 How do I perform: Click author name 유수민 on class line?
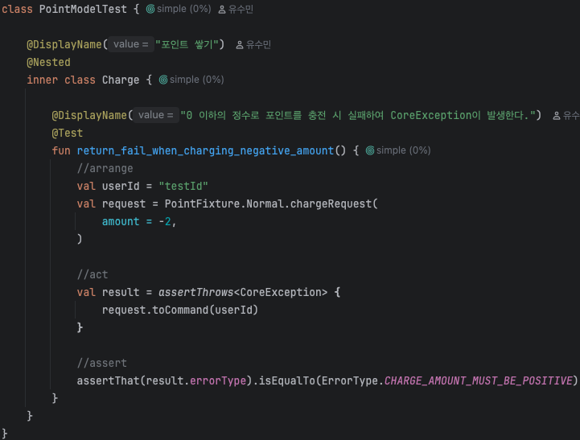241,9
